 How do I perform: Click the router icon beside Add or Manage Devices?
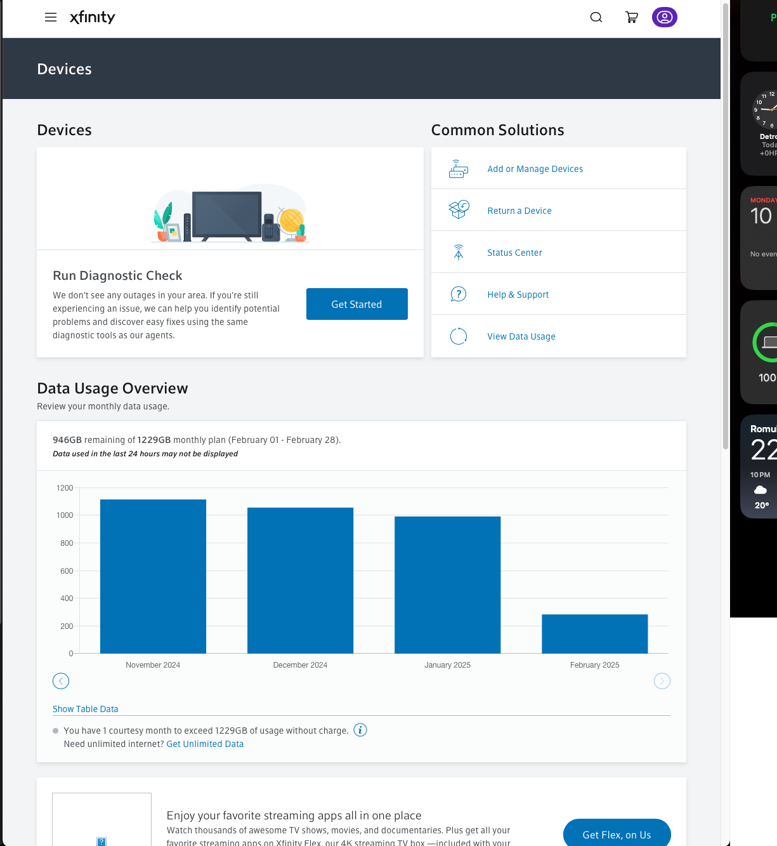(458, 169)
